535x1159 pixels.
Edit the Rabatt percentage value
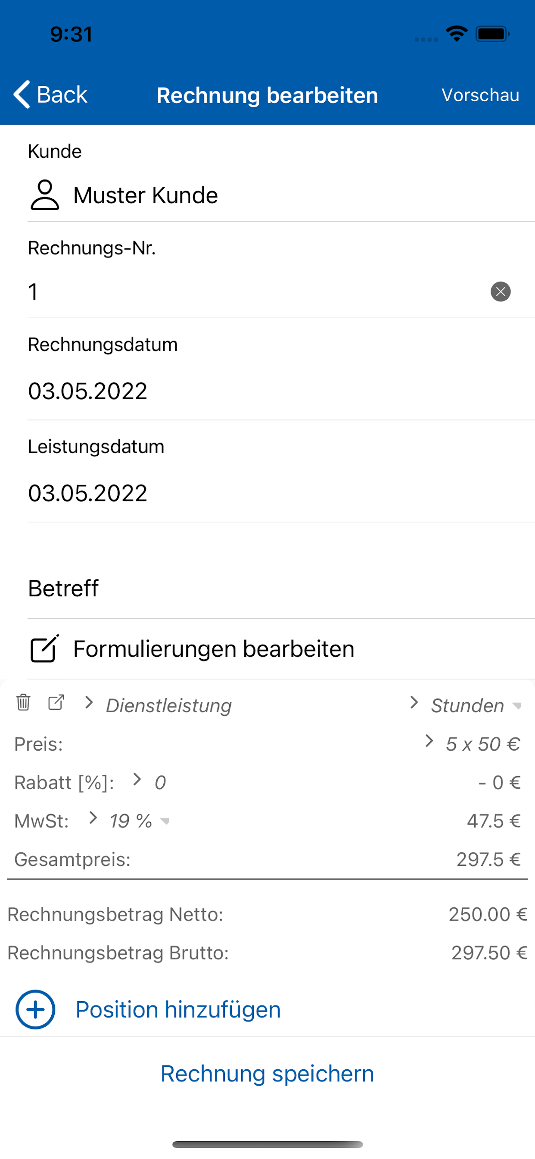pos(160,783)
